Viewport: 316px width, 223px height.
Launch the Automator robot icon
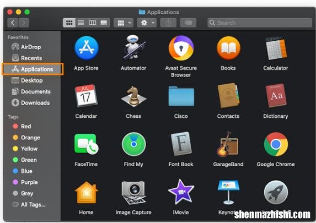coord(133,47)
